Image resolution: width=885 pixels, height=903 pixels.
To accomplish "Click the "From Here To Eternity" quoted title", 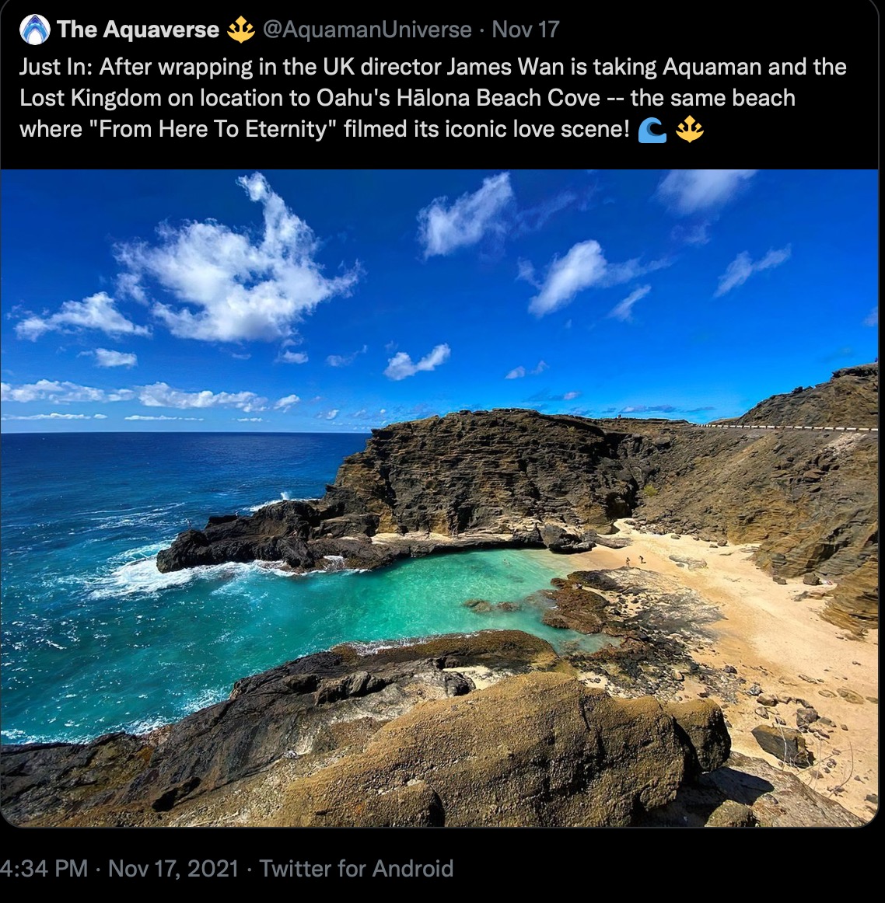I will point(213,129).
